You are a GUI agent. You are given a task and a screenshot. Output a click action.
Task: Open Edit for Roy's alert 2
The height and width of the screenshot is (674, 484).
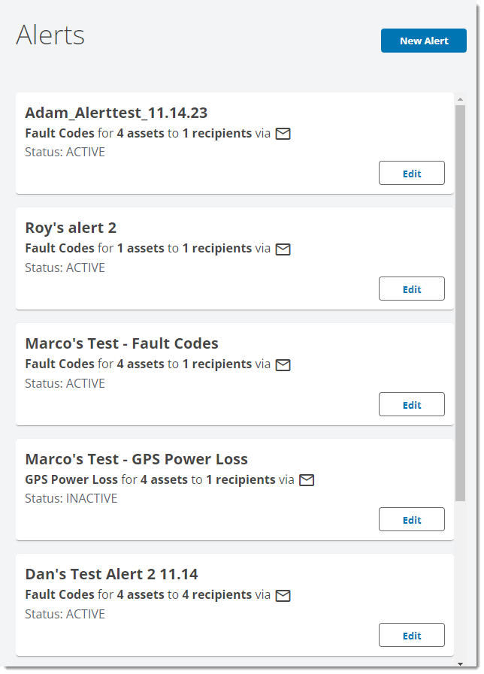(411, 289)
